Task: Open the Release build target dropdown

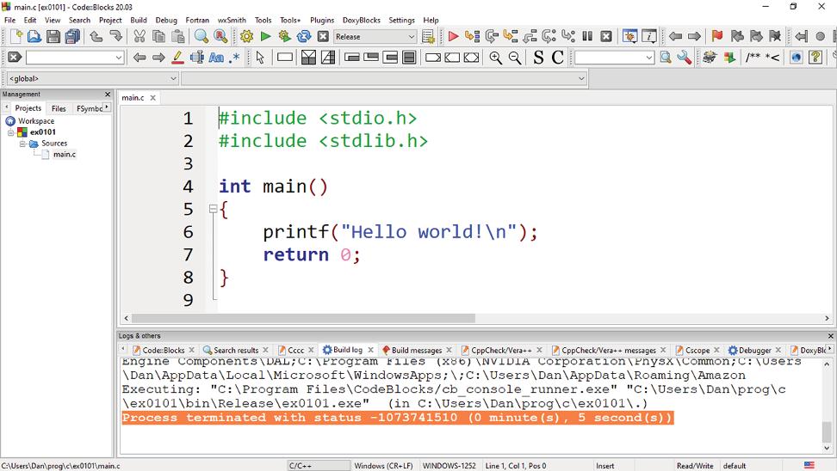Action: pos(411,37)
